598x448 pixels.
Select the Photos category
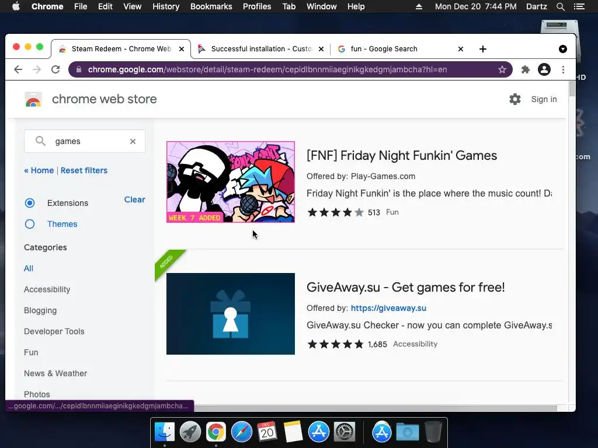point(37,394)
